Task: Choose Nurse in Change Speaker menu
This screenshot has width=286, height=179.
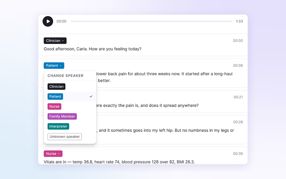Action: pos(54,107)
